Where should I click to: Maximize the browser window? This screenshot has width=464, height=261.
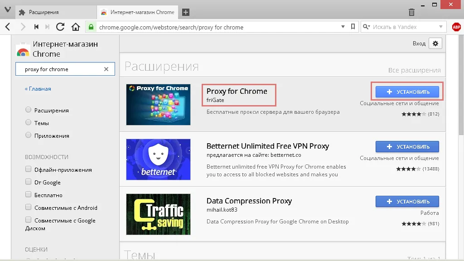pos(435,5)
